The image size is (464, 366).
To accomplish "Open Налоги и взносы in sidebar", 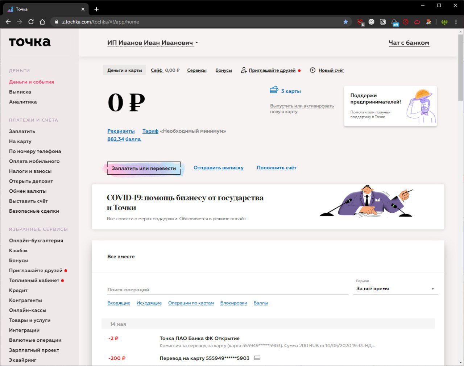I will [30, 171].
